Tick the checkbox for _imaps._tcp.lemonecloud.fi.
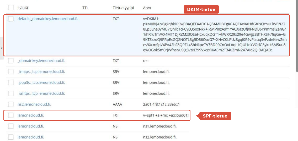Image resolution: width=298 pixels, height=141 pixels. 11,72
